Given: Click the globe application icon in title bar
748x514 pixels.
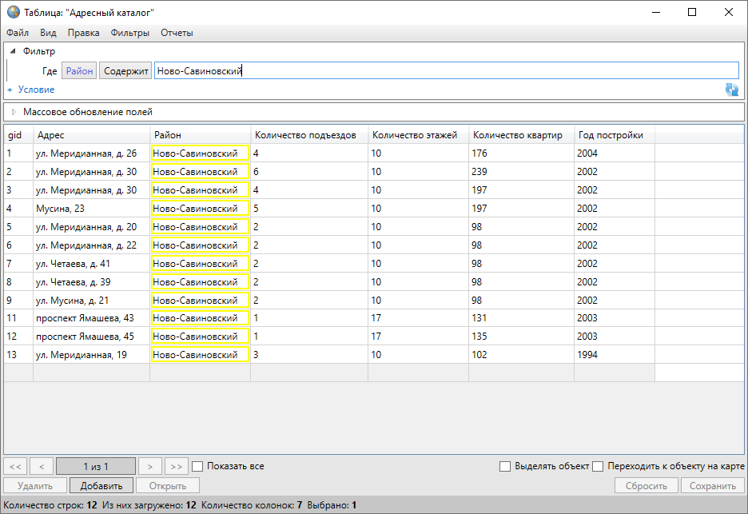Looking at the screenshot, I should 13,12.
